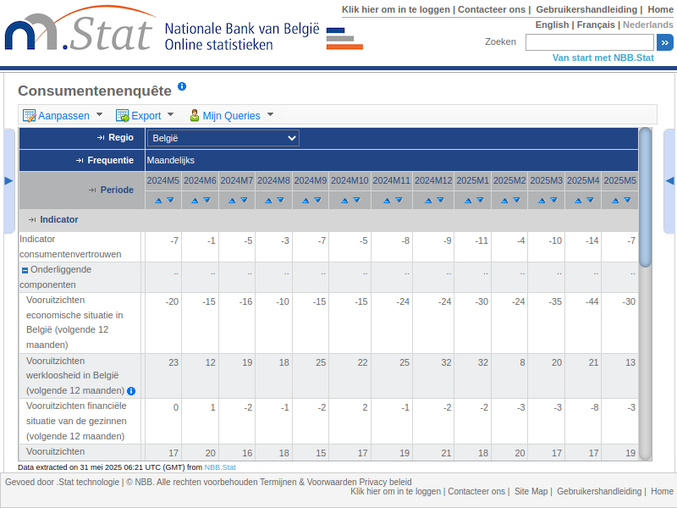Sort 2024M5 column ascending
Image resolution: width=677 pixels, height=508 pixels.
tap(157, 201)
